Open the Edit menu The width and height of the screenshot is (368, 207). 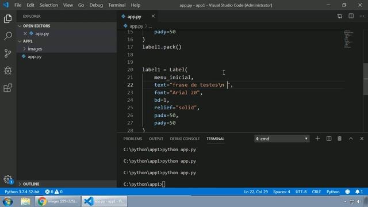pyautogui.click(x=30, y=5)
